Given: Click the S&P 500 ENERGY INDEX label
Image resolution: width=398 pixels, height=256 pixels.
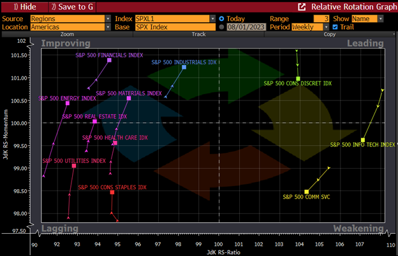Looking at the screenshot, I should (x=67, y=98).
